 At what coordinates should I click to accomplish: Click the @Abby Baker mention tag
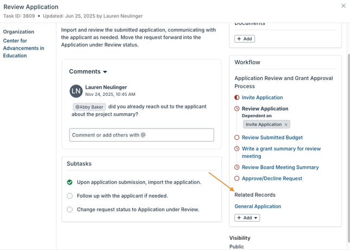pos(89,107)
